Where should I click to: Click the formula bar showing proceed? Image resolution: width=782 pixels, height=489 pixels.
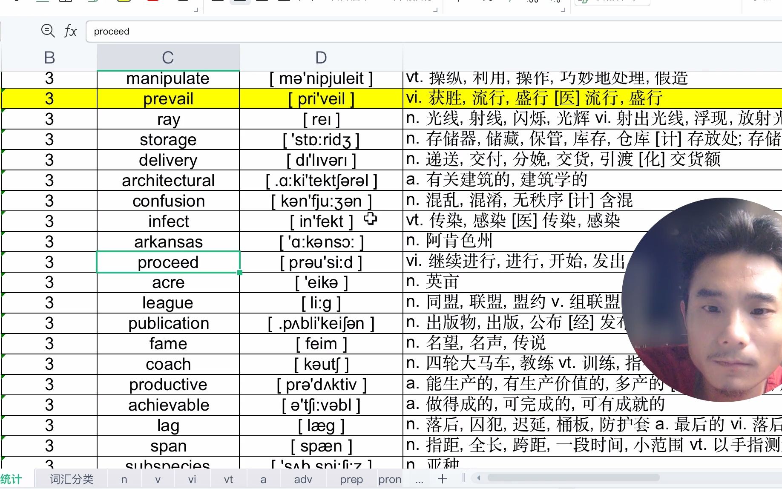tap(298, 31)
